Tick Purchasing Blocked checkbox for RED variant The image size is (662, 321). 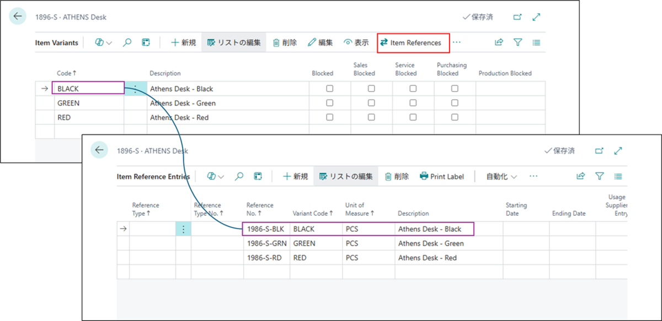[455, 117]
